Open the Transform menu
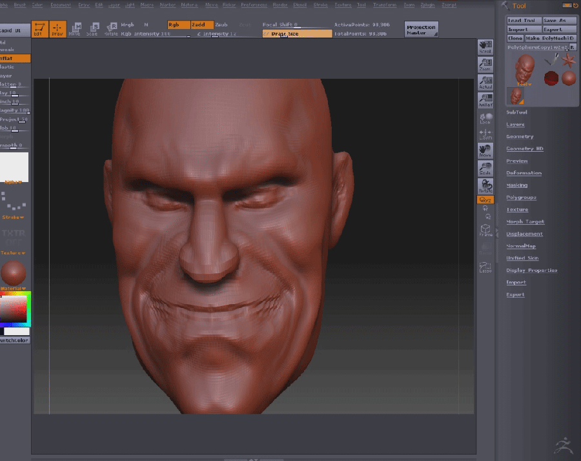 (385, 5)
